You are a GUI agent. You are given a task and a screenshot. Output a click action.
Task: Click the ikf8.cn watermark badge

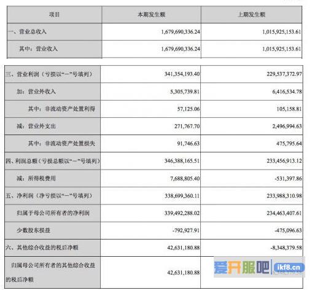click(289, 267)
